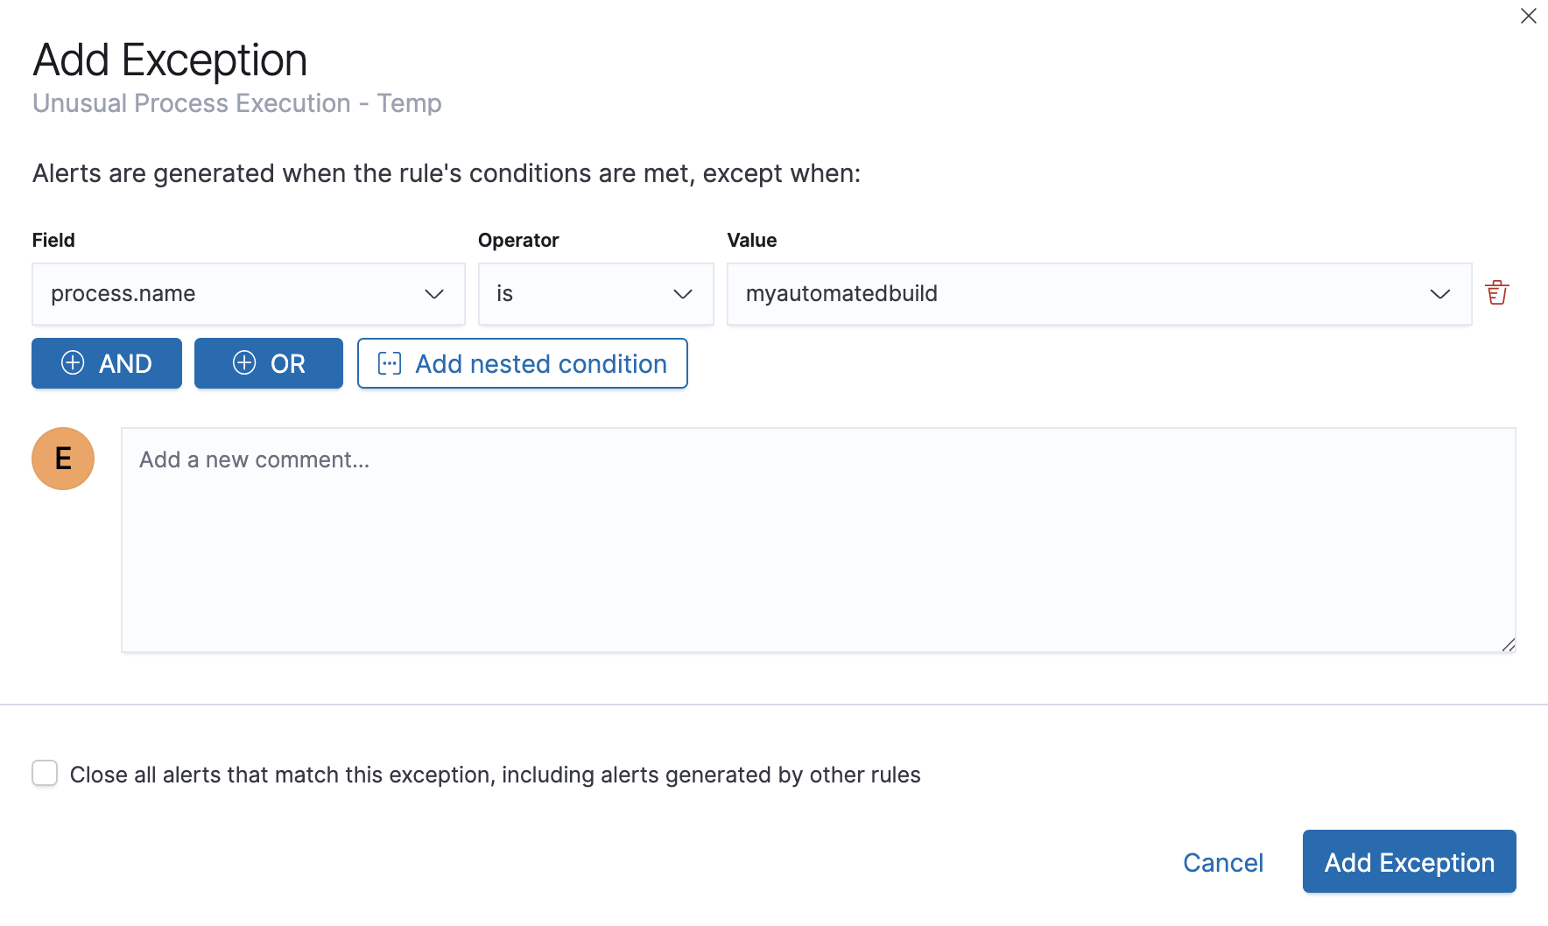Enable the close all matching alerts checkbox
The width and height of the screenshot is (1548, 926).
tap(44, 774)
